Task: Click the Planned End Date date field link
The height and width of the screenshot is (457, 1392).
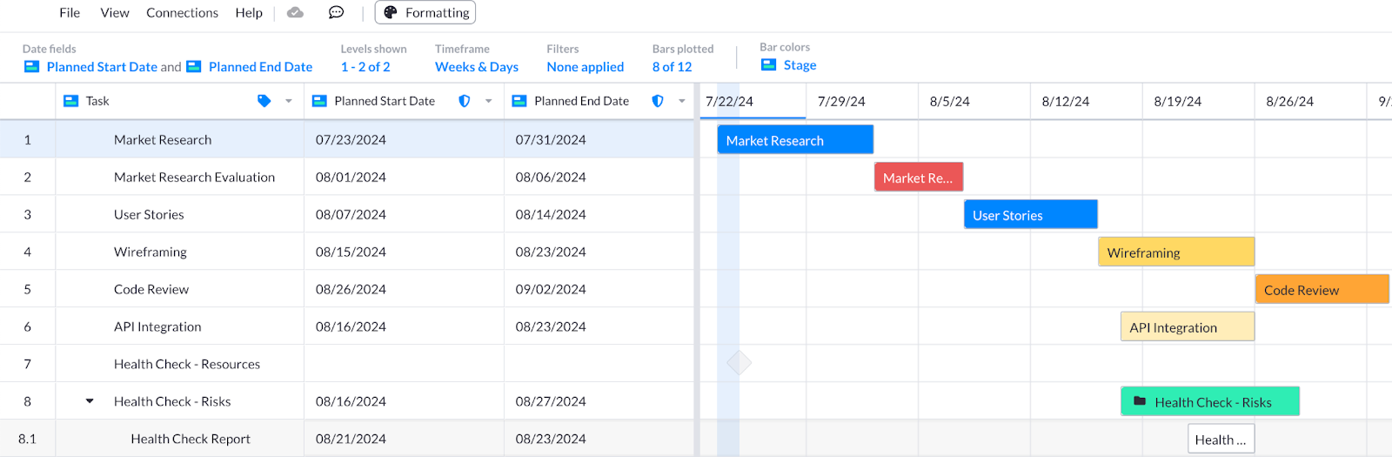Action: point(260,67)
